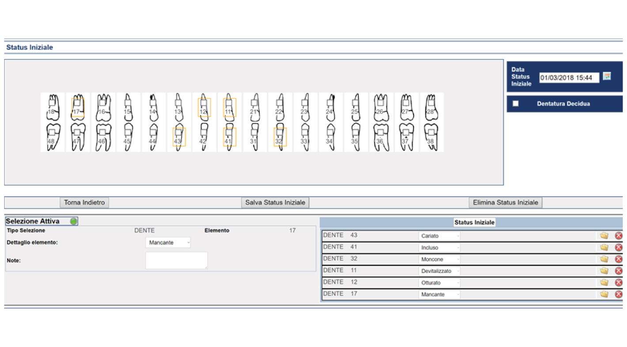The image size is (627, 347).
Task: Select tooth 22 in the dental chart
Action: coord(280,107)
